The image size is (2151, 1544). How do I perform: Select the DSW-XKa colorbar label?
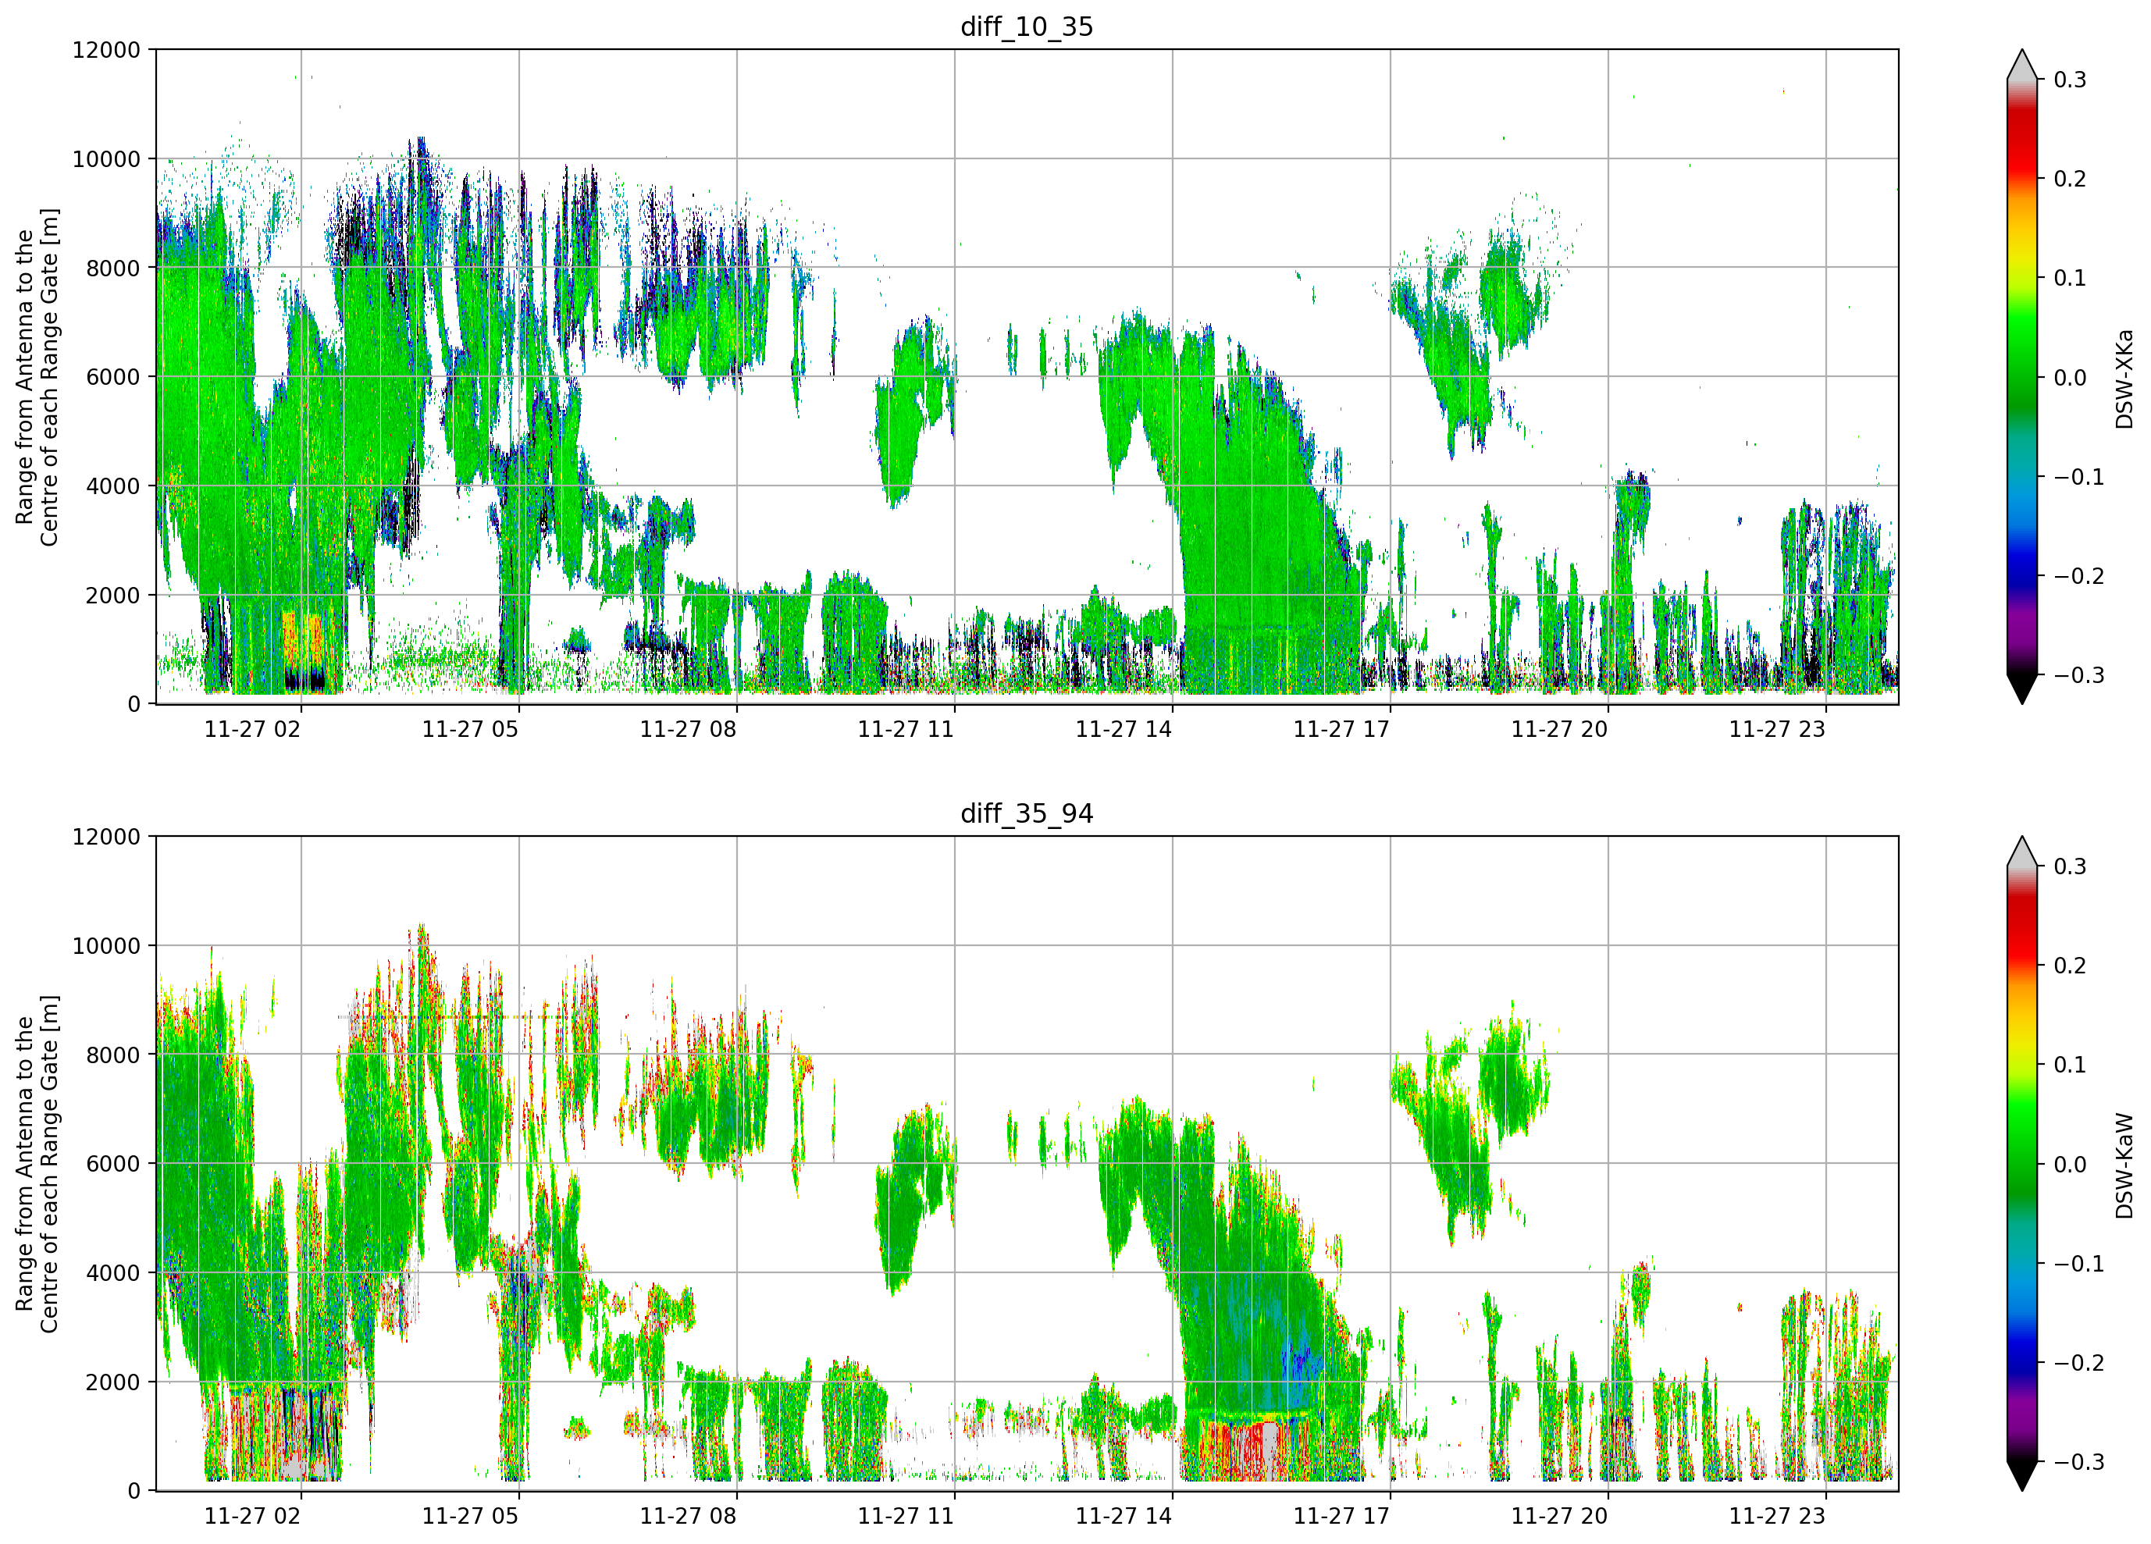2124,379
